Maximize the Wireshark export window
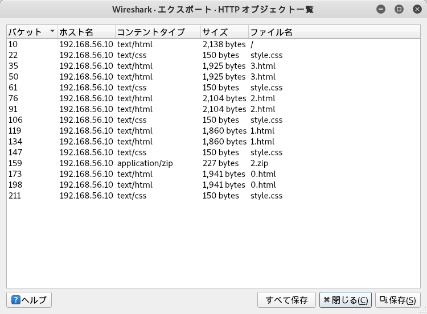 (x=399, y=9)
